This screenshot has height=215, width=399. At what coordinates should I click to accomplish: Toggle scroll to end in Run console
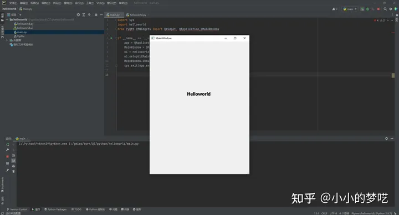point(13,161)
